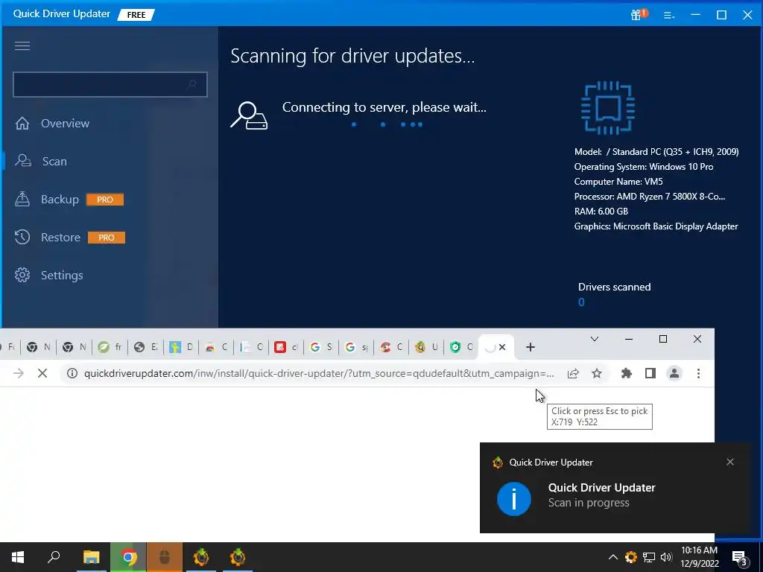The width and height of the screenshot is (763, 572).
Task: Click the Drivers scanned count value
Action: coord(581,302)
